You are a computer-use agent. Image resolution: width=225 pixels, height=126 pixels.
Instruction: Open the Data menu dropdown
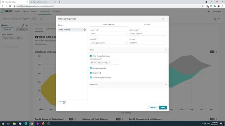point(25,12)
